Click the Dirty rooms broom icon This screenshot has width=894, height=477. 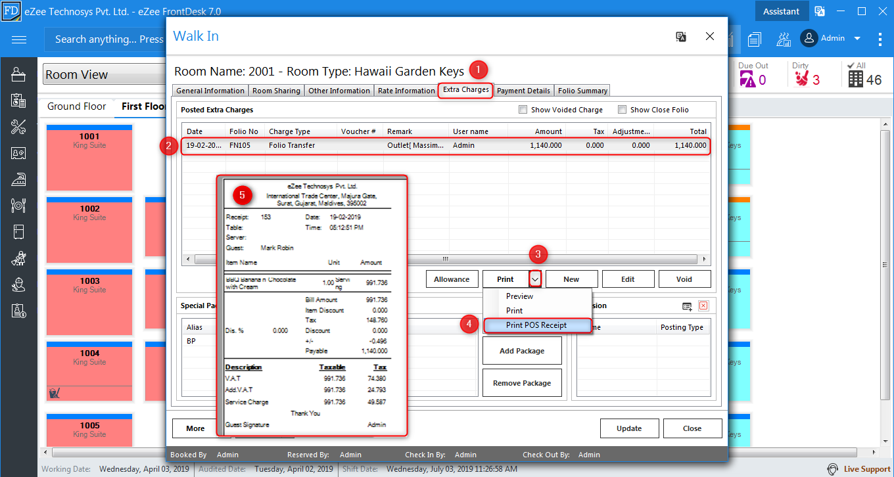tap(801, 79)
